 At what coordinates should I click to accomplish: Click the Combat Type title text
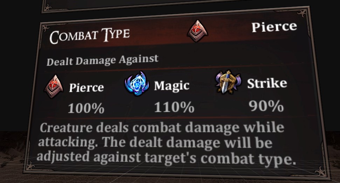[x=90, y=36]
